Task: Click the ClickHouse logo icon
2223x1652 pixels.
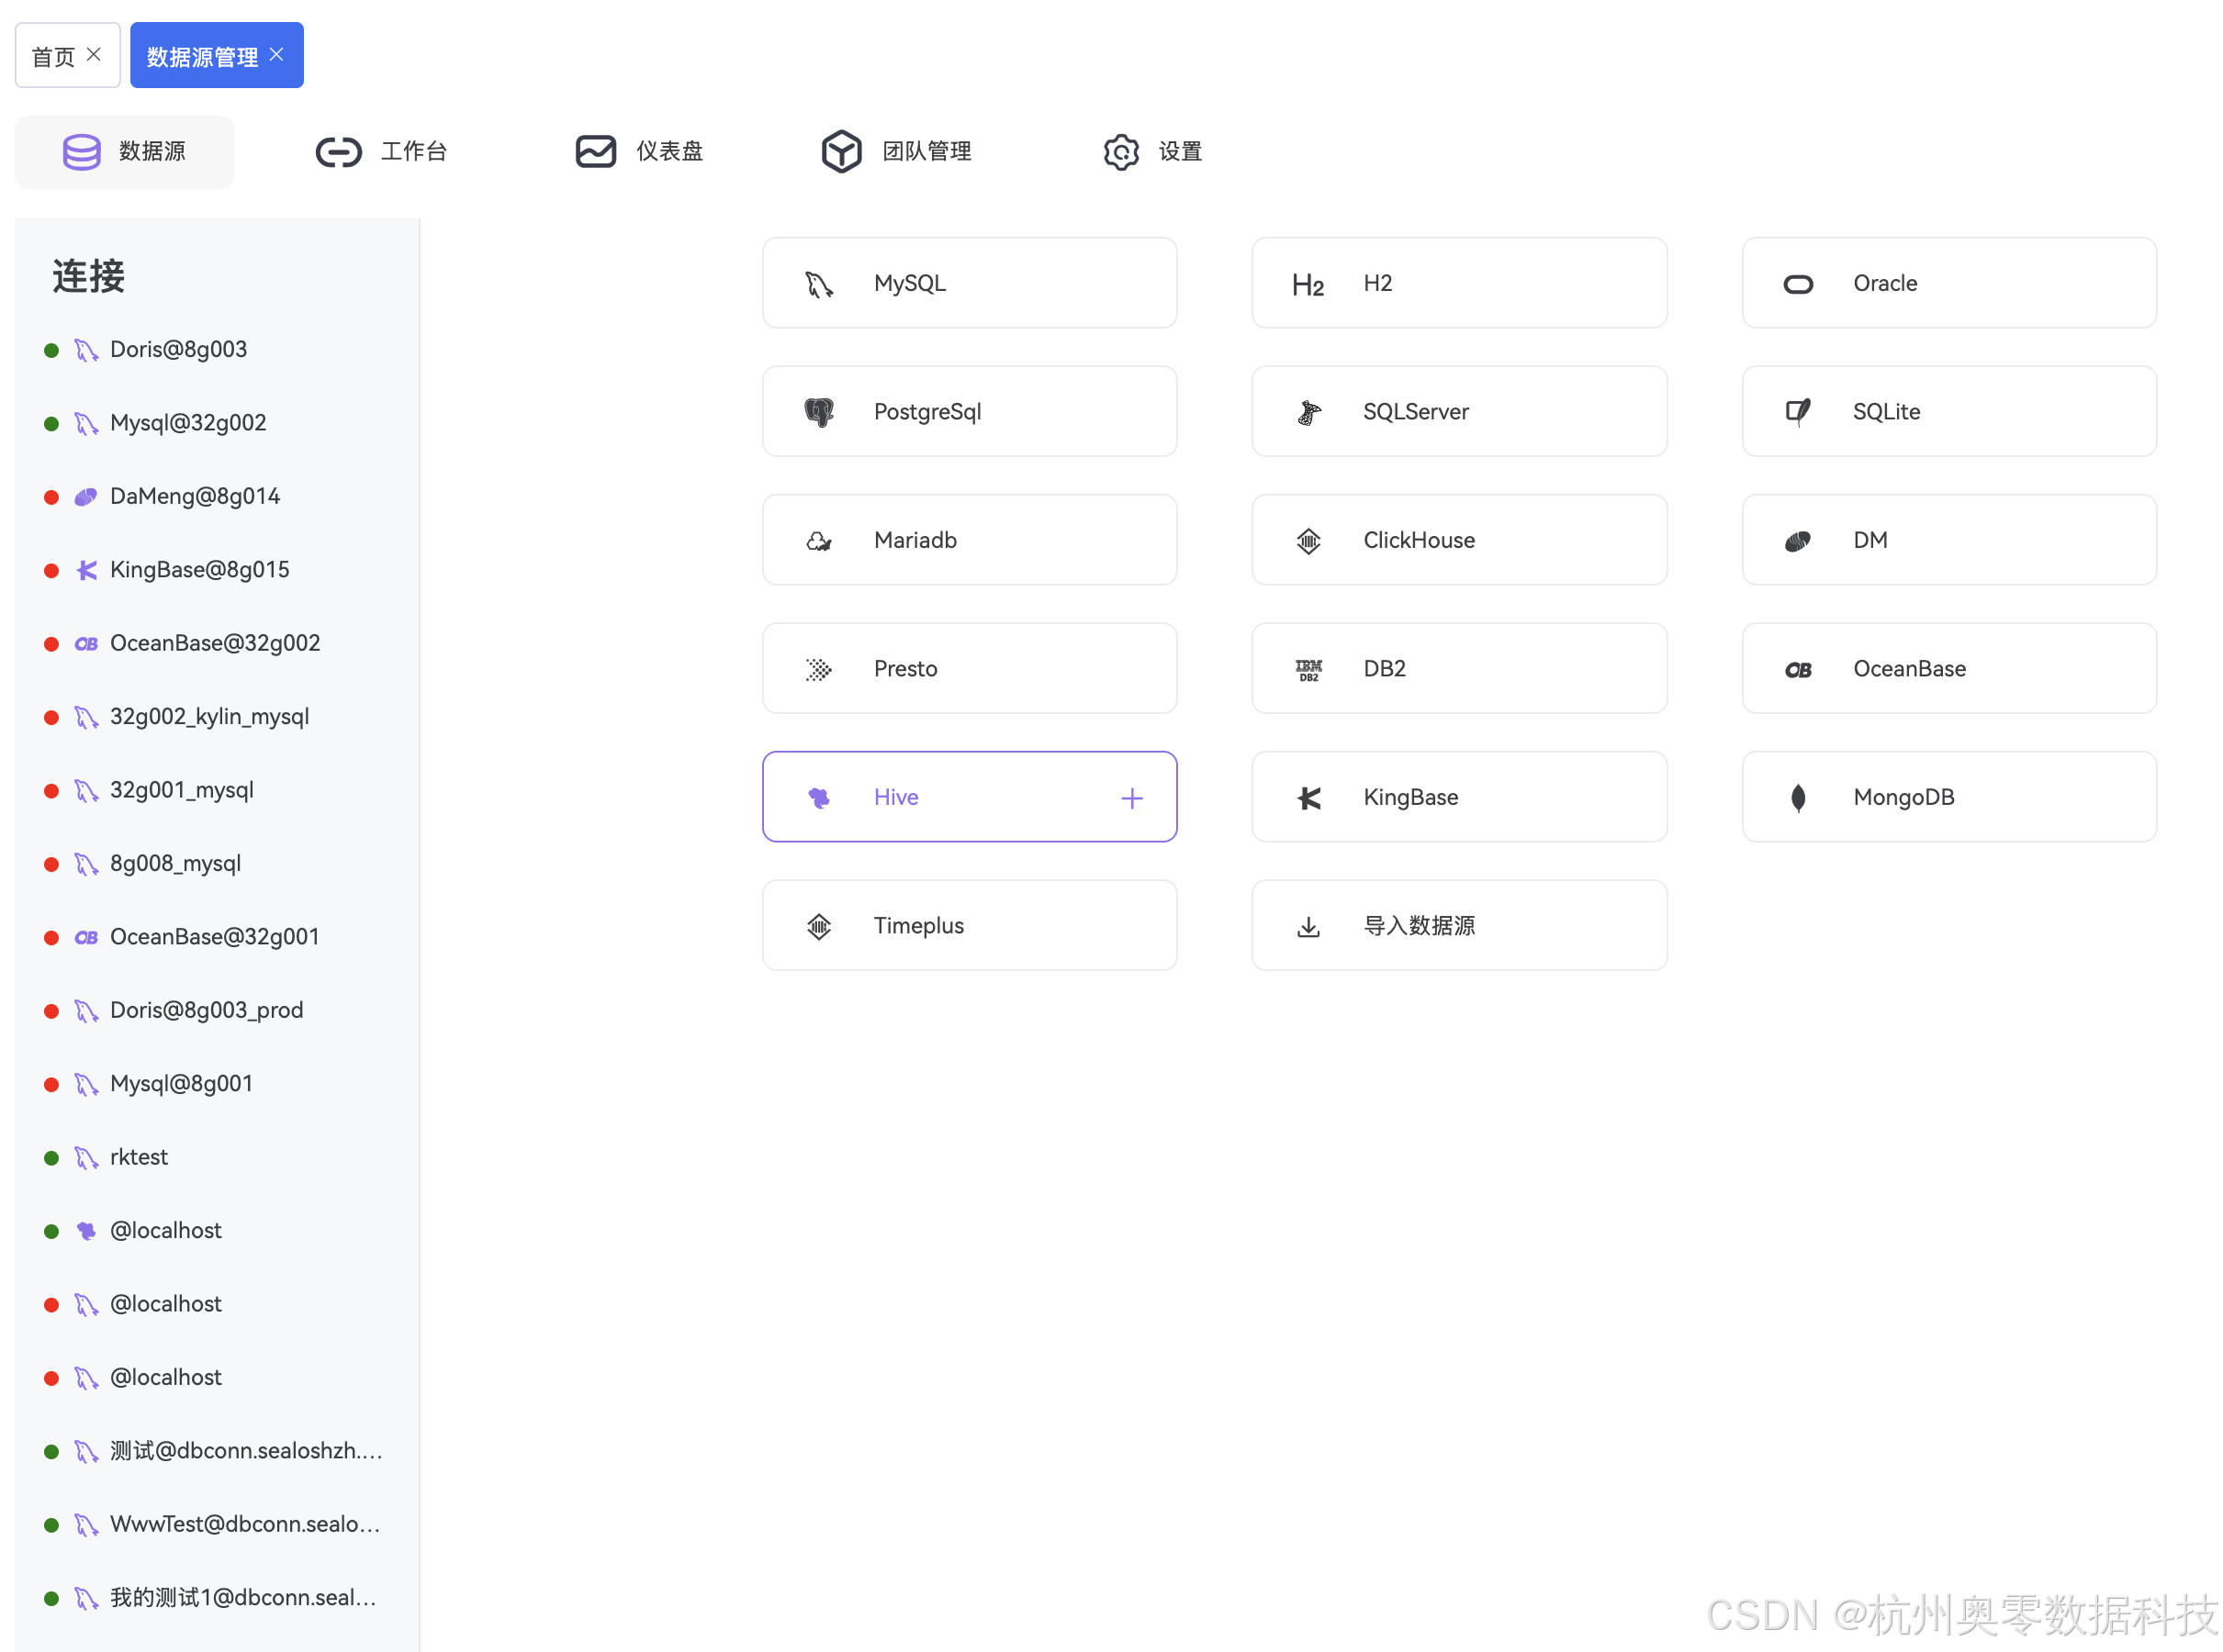Action: pyautogui.click(x=1308, y=541)
